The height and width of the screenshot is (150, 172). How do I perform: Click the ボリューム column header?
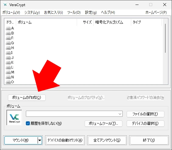(46, 22)
